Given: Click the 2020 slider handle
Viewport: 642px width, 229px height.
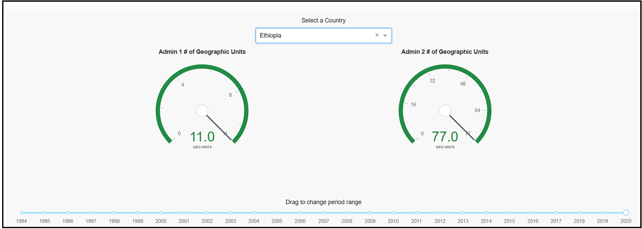Looking at the screenshot, I should [x=626, y=213].
